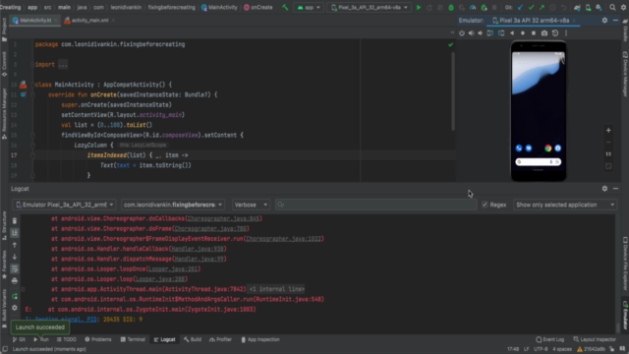Open the TODO tool window

point(66,339)
